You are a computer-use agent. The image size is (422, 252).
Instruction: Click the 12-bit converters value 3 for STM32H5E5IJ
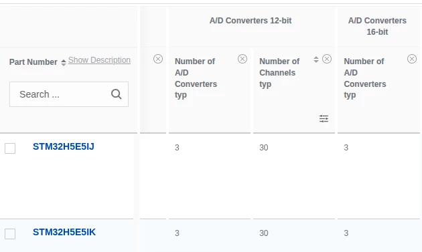pos(177,148)
